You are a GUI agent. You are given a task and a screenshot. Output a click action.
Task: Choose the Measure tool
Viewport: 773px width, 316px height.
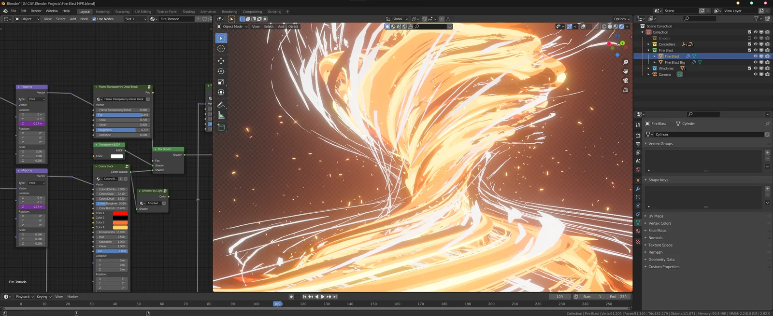point(221,115)
